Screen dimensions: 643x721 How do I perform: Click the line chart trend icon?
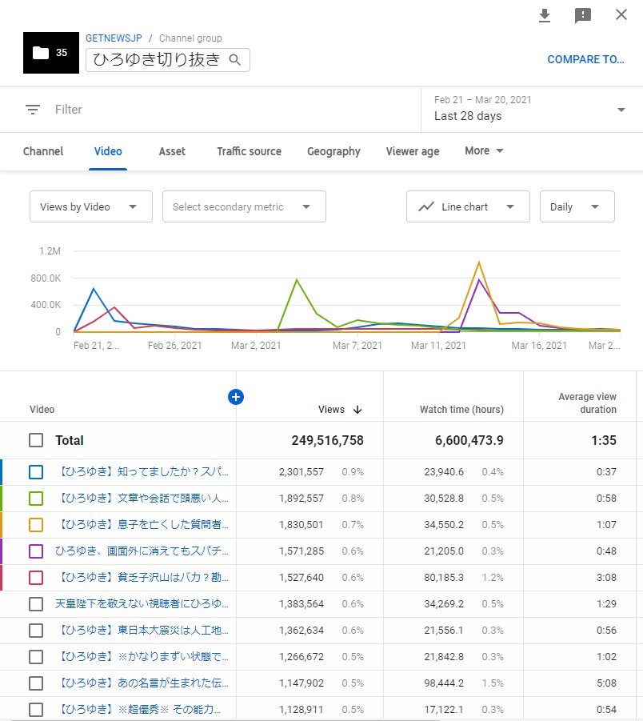tap(426, 207)
